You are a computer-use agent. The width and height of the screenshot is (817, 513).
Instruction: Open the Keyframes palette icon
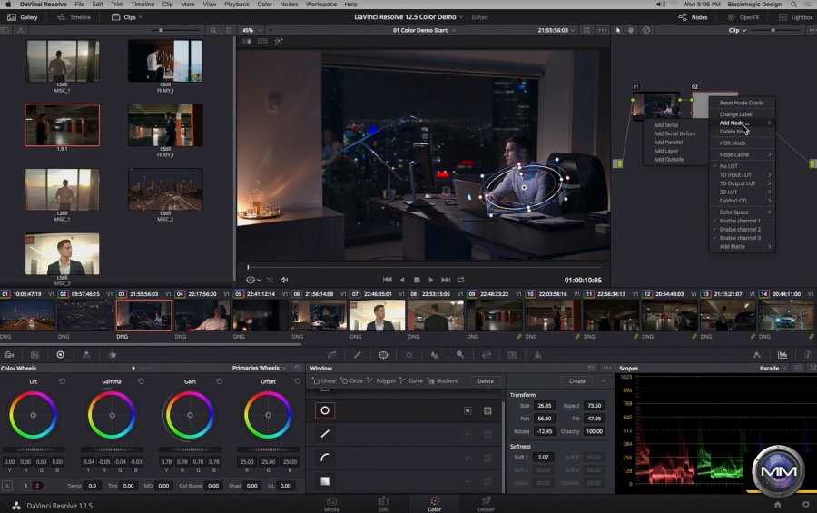click(756, 355)
